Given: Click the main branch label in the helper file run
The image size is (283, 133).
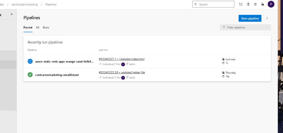Looking at the screenshot, I should [x=132, y=78].
